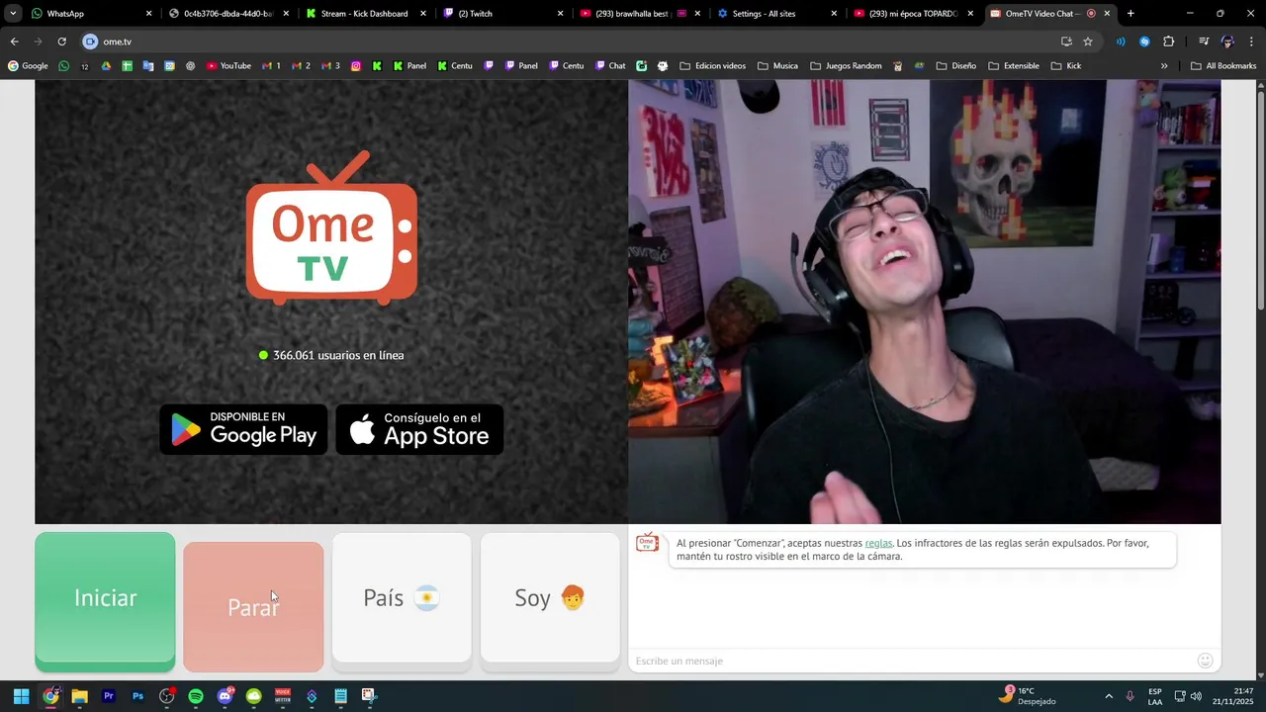Open Photoshop from the taskbar
This screenshot has height=712, width=1266.
tap(137, 696)
